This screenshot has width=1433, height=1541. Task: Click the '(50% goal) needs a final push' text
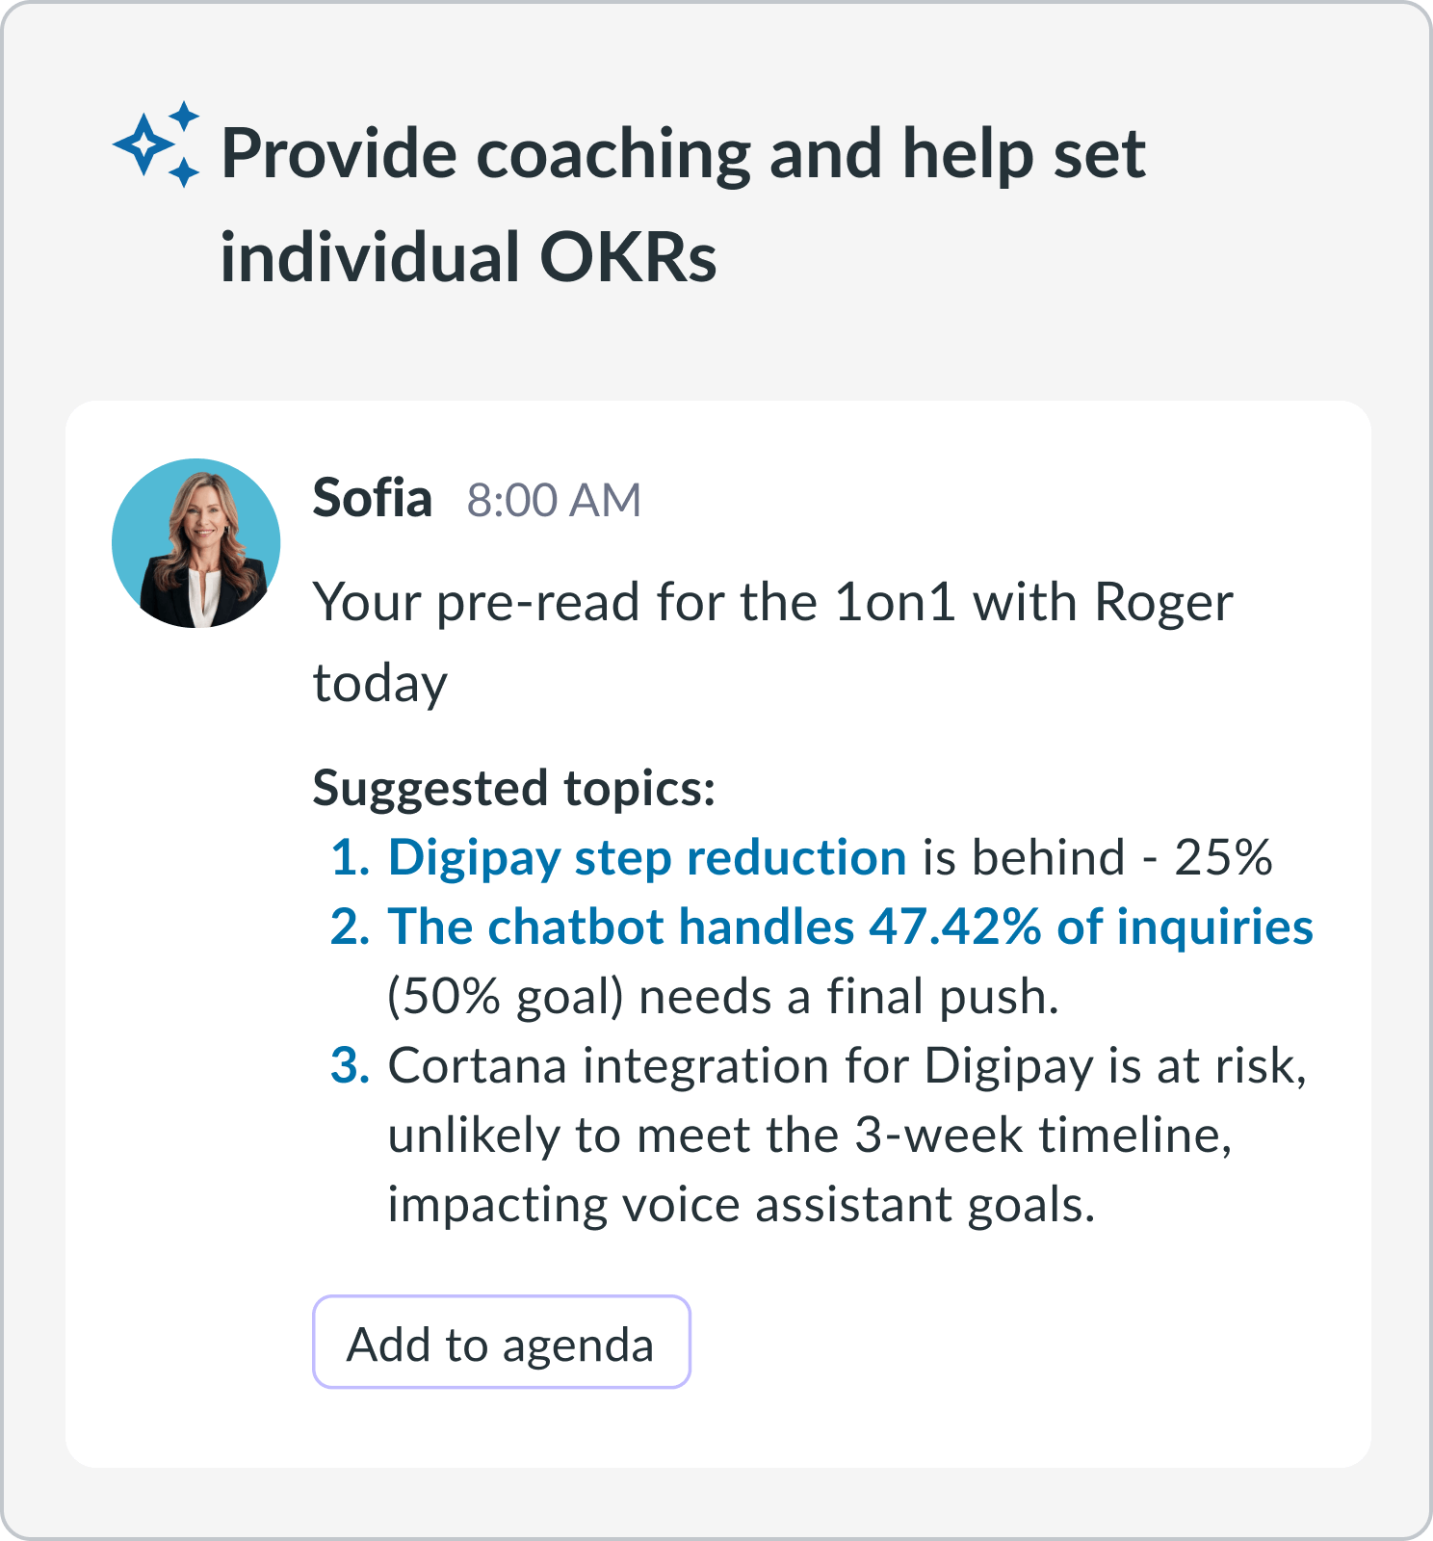point(723,996)
